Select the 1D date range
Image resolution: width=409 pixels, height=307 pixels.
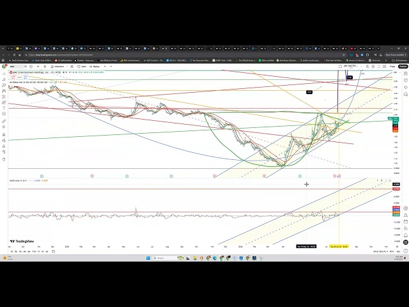pos(12,251)
